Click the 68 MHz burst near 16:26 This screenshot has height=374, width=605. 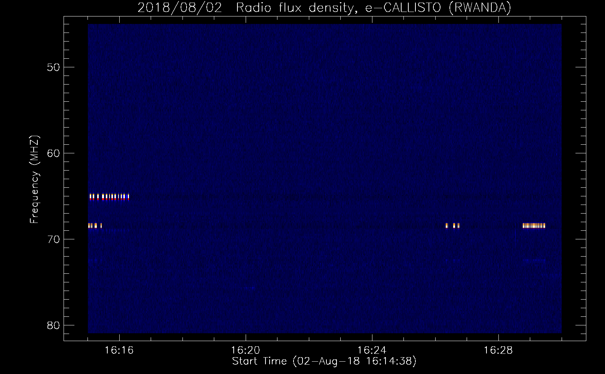pos(452,226)
